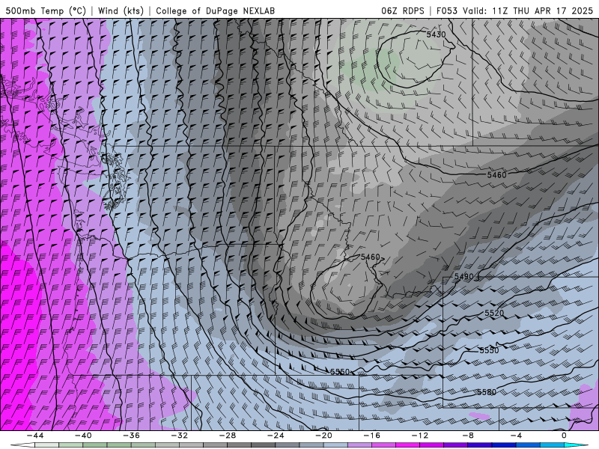The height and width of the screenshot is (449, 599).
Task: Click the -20 value on temperature scale
Action: tap(324, 436)
